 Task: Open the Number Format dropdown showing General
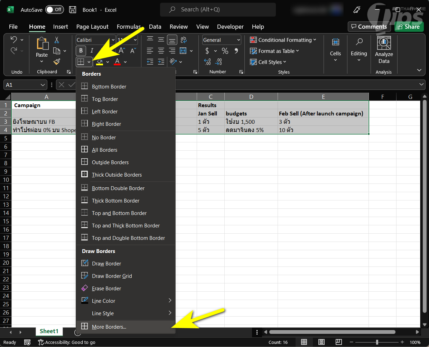pyautogui.click(x=222, y=40)
